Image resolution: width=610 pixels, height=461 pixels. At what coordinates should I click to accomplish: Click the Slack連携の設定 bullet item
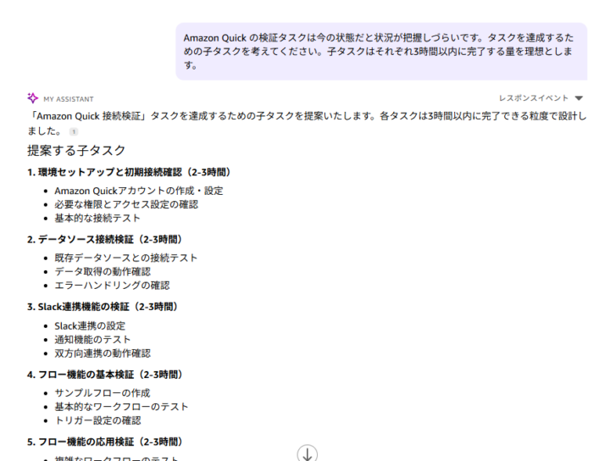(91, 325)
